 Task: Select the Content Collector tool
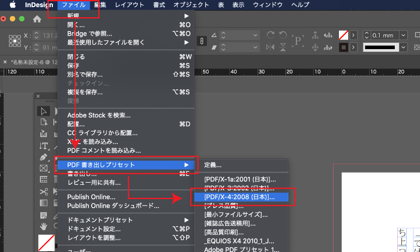pos(43,134)
